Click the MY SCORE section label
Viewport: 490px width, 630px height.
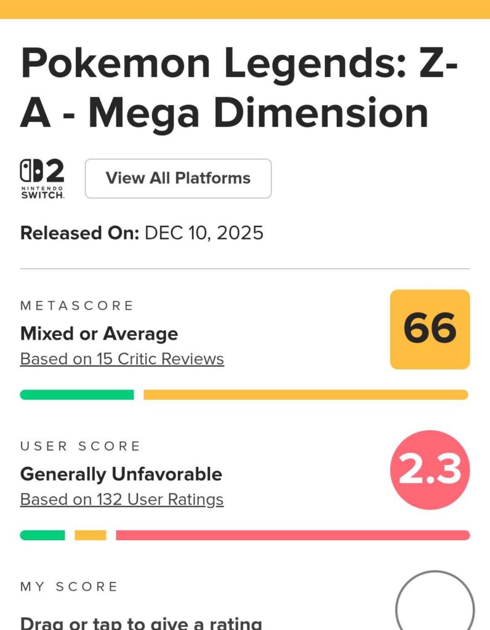(x=69, y=587)
